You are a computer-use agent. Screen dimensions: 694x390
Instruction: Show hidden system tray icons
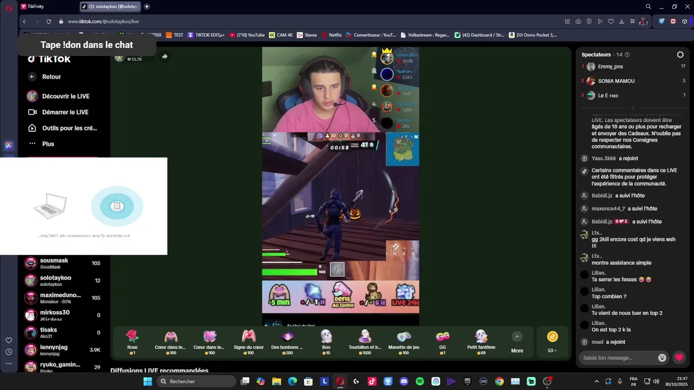(x=596, y=381)
